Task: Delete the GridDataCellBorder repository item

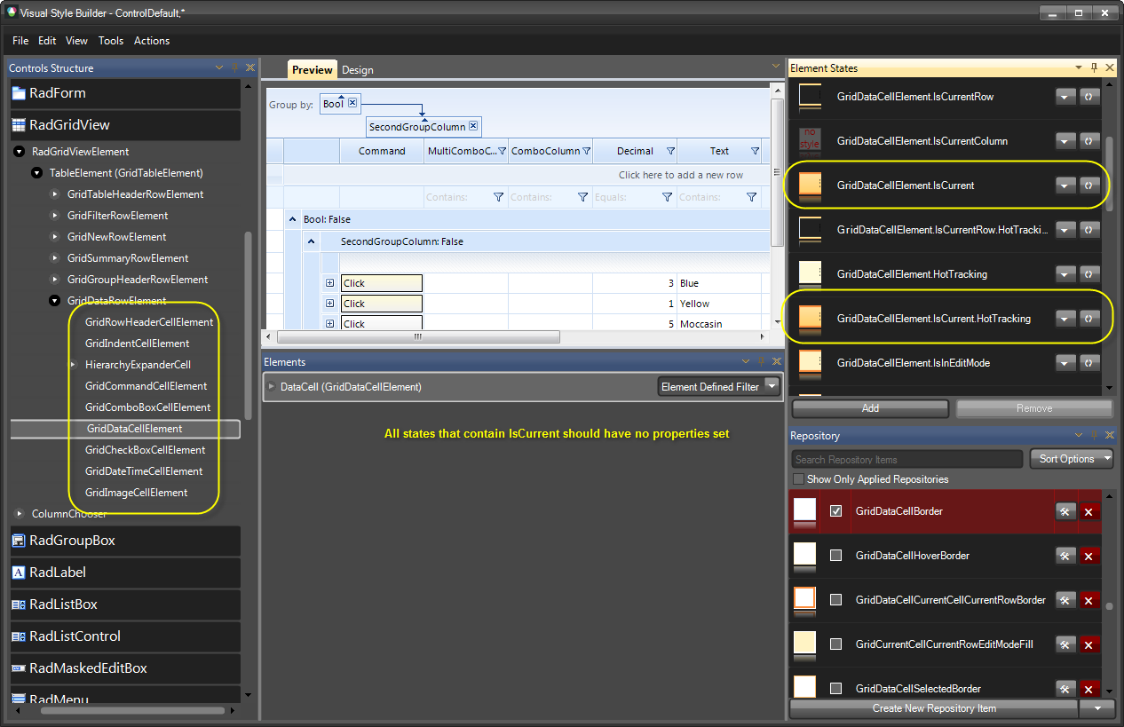Action: tap(1089, 511)
